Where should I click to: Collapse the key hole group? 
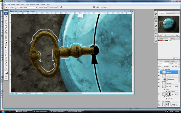[x=161, y=69]
